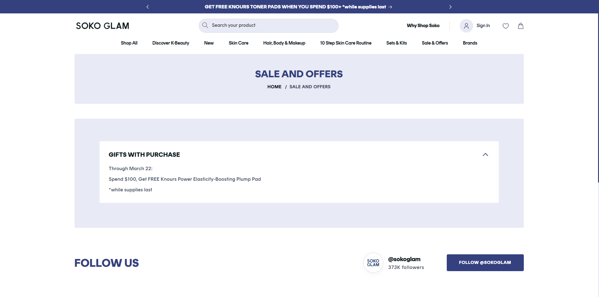599x297 pixels.
Task: Click the wishlist heart icon
Action: pos(505,26)
